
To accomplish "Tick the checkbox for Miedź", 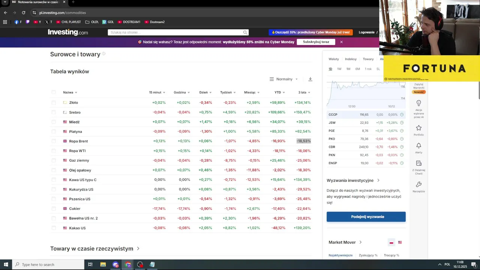I will [54, 122].
